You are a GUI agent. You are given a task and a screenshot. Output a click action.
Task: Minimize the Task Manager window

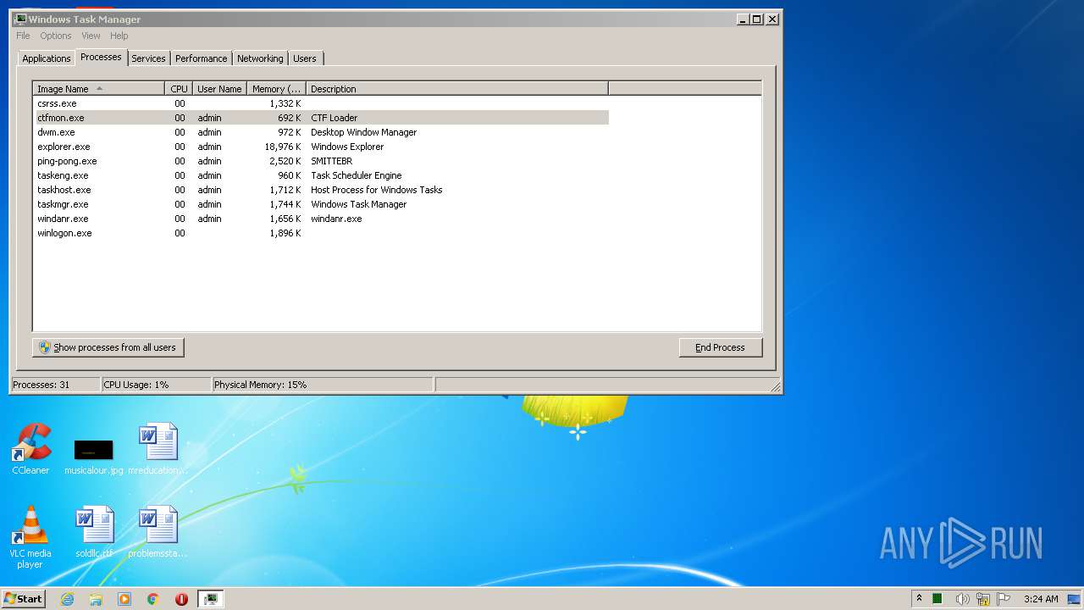743,19
